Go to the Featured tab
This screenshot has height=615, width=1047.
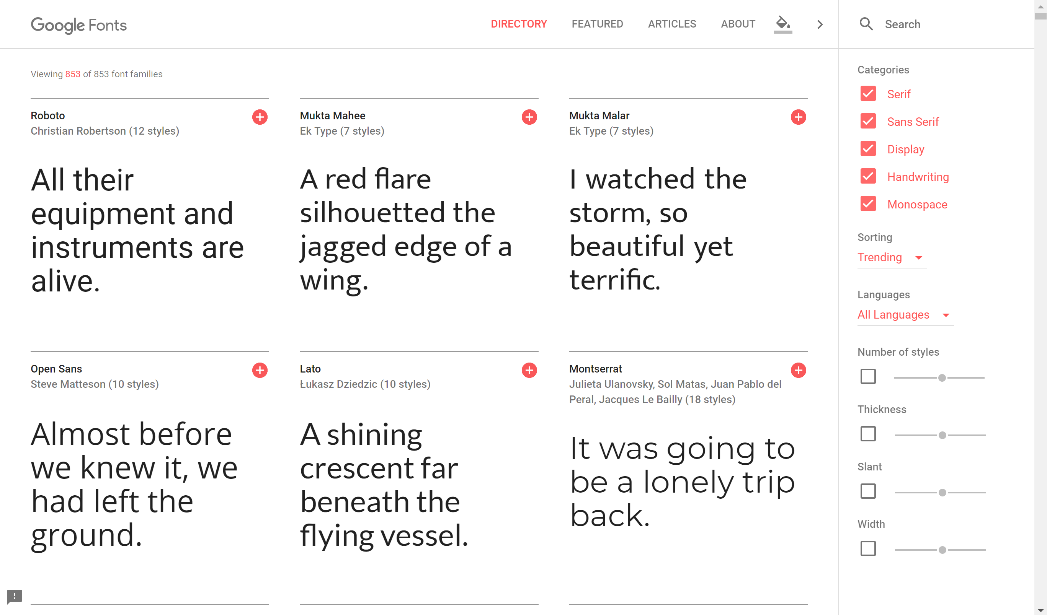[597, 24]
